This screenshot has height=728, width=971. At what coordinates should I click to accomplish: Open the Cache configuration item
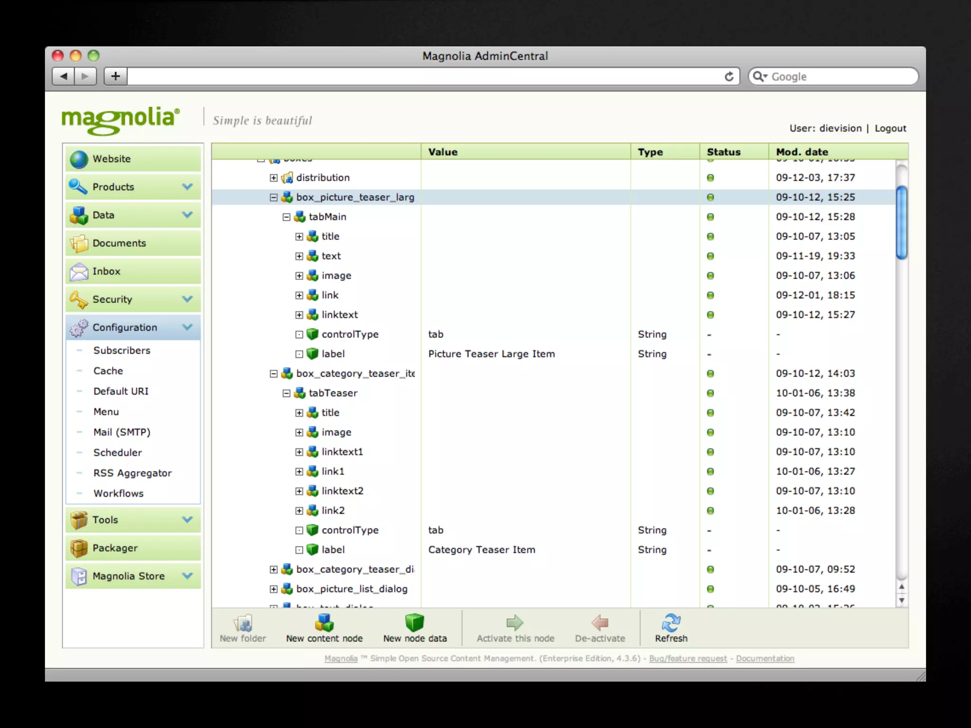point(108,371)
